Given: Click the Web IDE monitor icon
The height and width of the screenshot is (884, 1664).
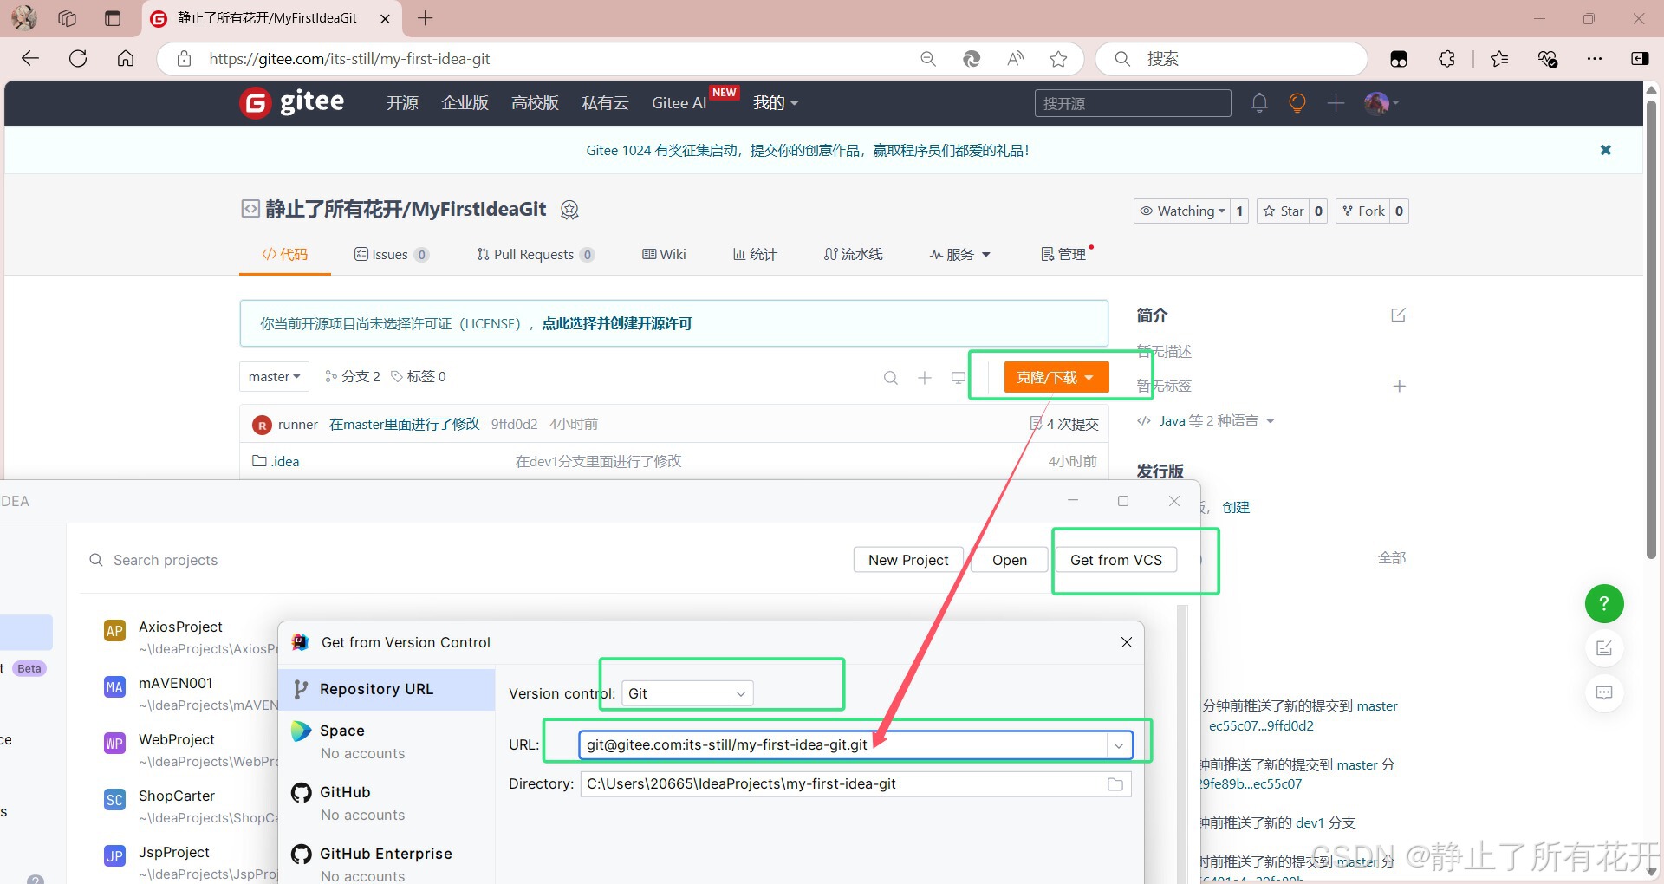Looking at the screenshot, I should pyautogui.click(x=959, y=378).
